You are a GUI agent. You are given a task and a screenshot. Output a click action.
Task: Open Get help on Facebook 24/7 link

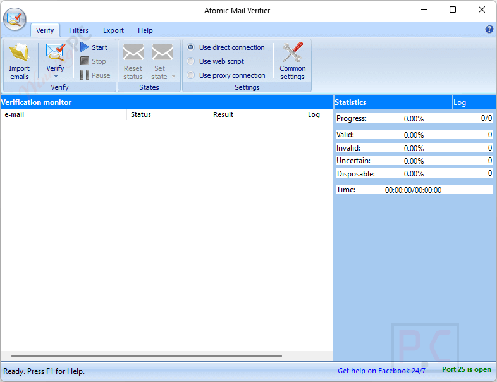pos(381,371)
